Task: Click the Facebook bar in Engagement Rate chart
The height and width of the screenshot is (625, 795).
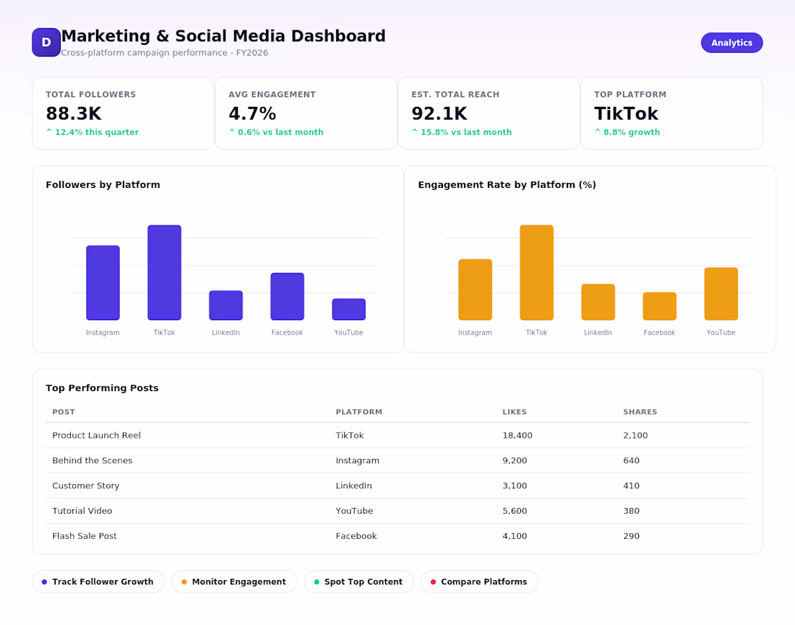Action: (659, 306)
